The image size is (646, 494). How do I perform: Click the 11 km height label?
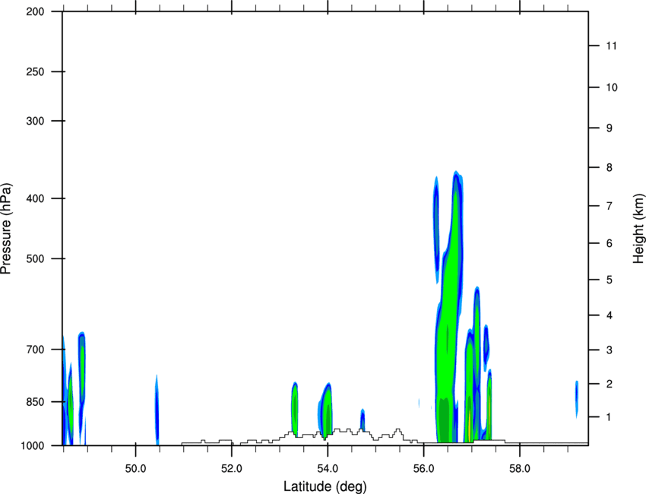coord(612,46)
